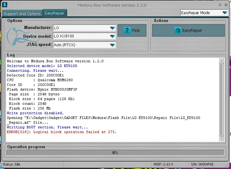Image resolution: width=231 pixels, height=169 pixels.
Task: Click 'Flash device: Hynix' log line
Action: click(x=42, y=89)
